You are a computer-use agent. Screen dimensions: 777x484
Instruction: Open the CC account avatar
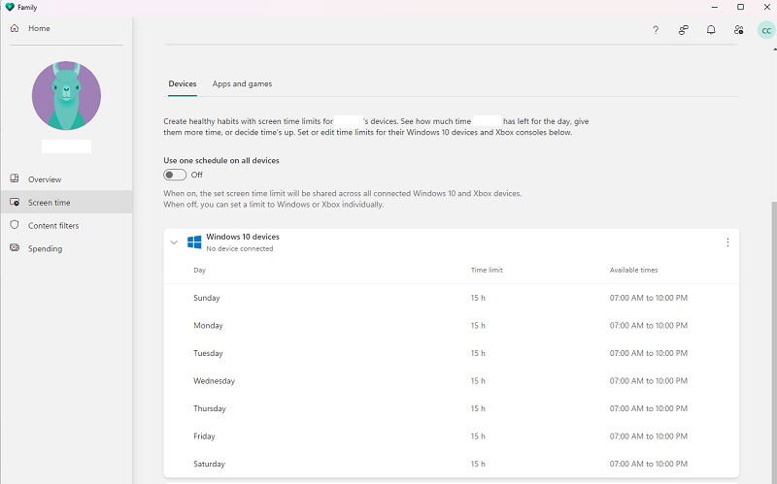coord(766,30)
